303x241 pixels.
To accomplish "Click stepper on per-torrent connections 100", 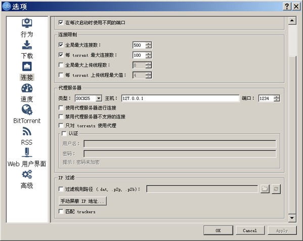I will (x=148, y=55).
